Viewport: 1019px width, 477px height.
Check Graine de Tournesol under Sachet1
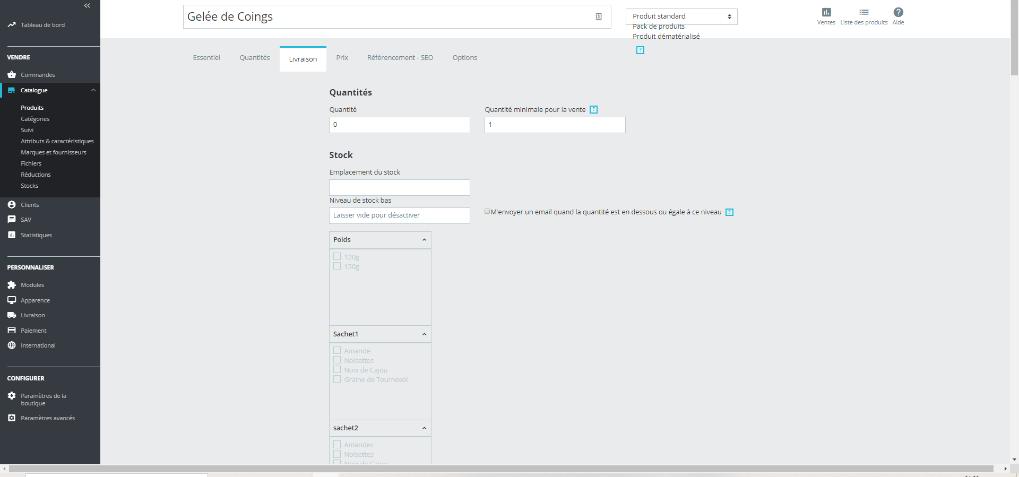(x=337, y=379)
